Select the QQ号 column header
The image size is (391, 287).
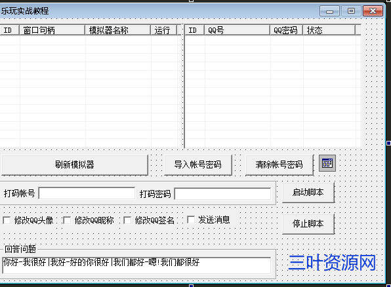[237, 30]
